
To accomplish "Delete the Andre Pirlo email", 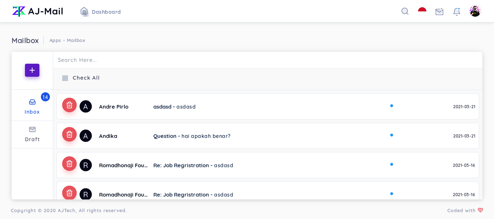I will point(69,105).
